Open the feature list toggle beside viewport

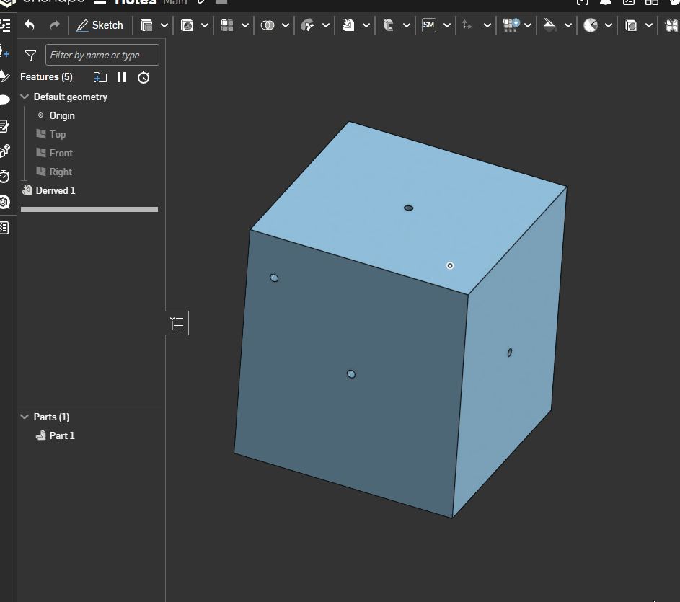click(177, 324)
